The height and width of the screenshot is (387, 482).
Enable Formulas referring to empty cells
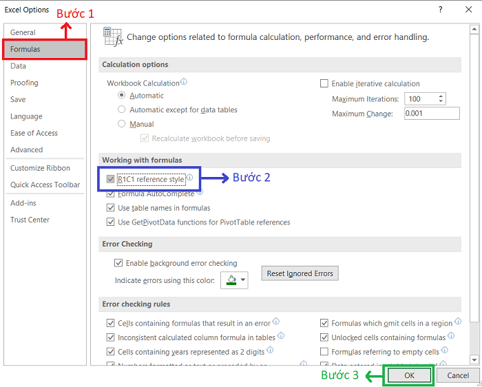pos(324,351)
